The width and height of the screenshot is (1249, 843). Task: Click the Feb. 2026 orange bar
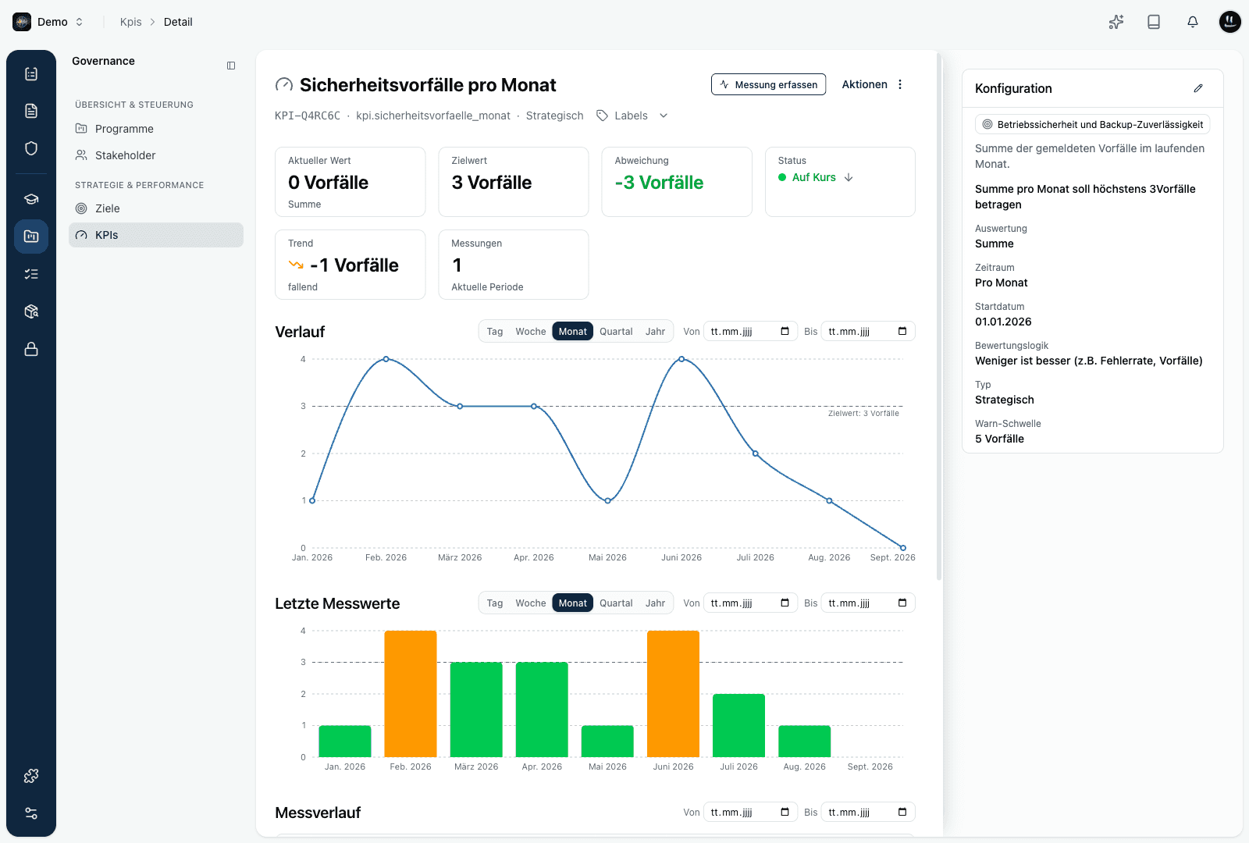(x=411, y=694)
